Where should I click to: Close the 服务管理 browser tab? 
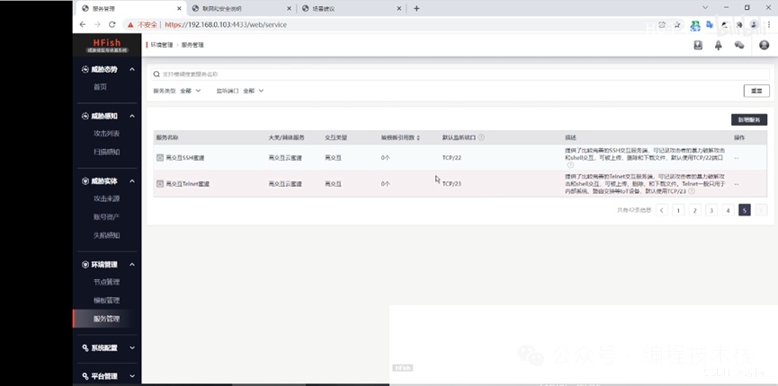tap(179, 8)
